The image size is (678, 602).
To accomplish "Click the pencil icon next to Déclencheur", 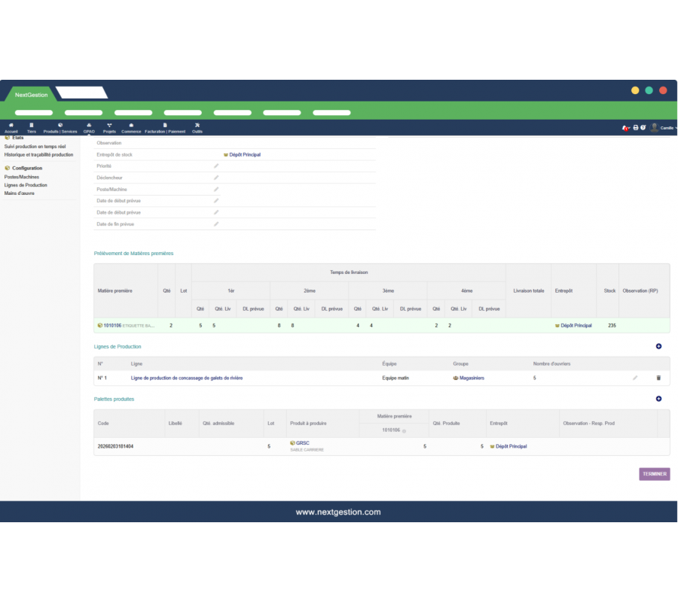I will click(x=216, y=178).
